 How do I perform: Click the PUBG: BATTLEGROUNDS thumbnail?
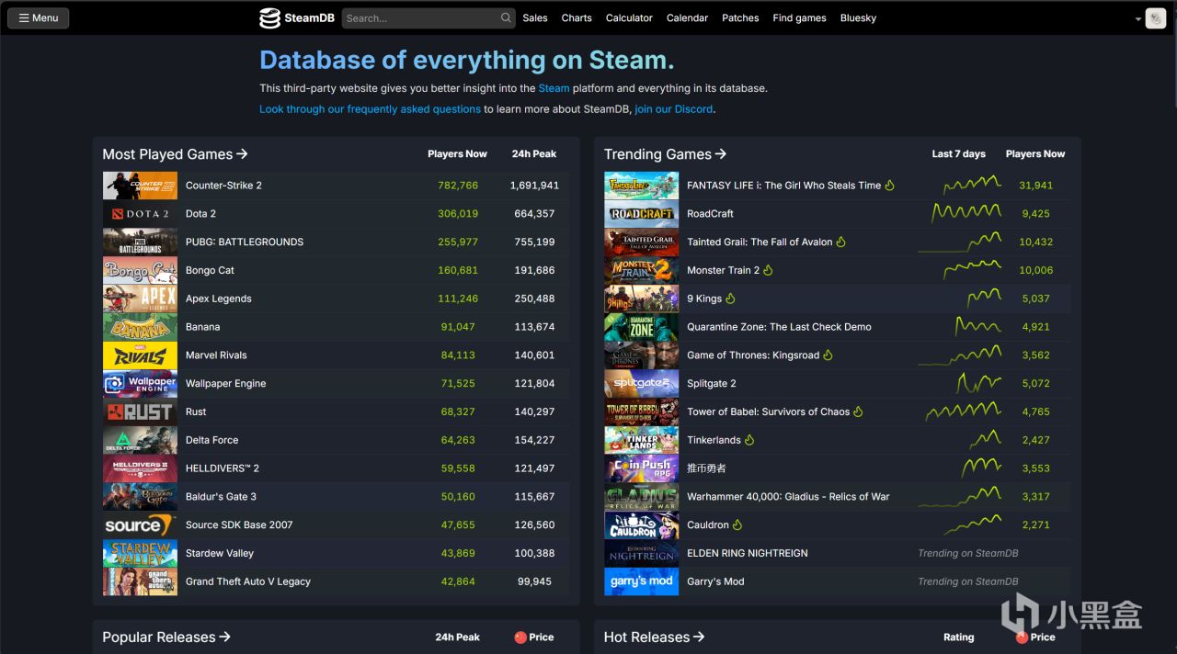point(140,242)
